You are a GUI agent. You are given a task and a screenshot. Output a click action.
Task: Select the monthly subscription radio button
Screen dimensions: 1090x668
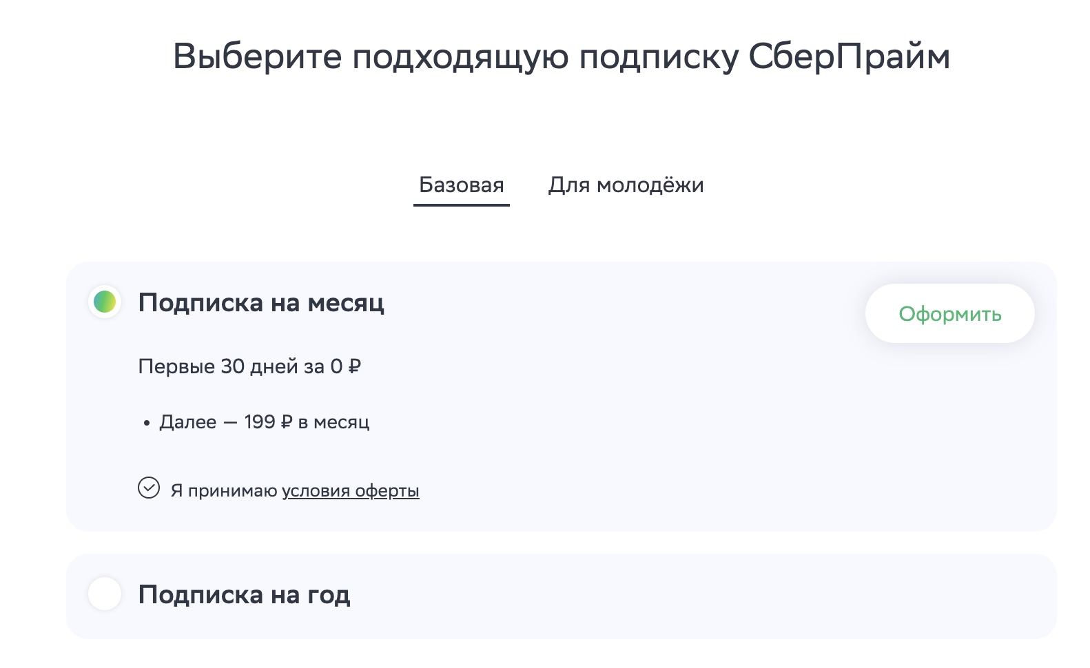[x=105, y=302]
